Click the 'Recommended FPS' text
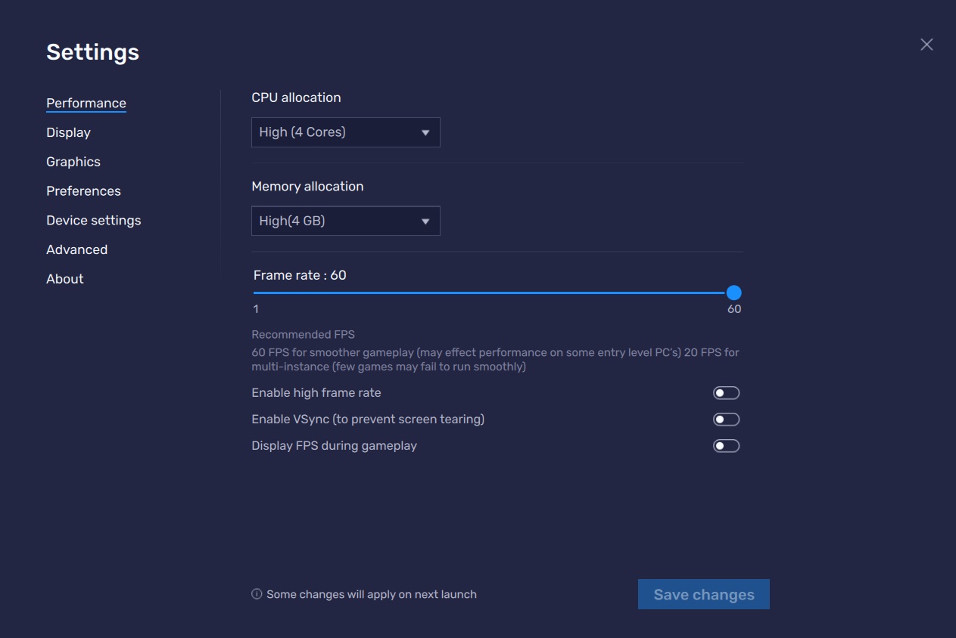This screenshot has width=956, height=638. [x=303, y=334]
